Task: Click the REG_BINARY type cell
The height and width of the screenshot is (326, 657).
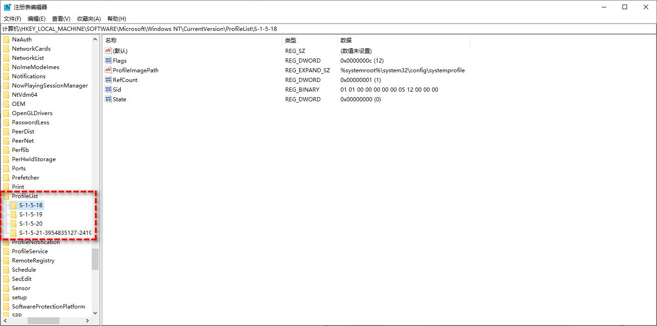Action: (x=302, y=90)
